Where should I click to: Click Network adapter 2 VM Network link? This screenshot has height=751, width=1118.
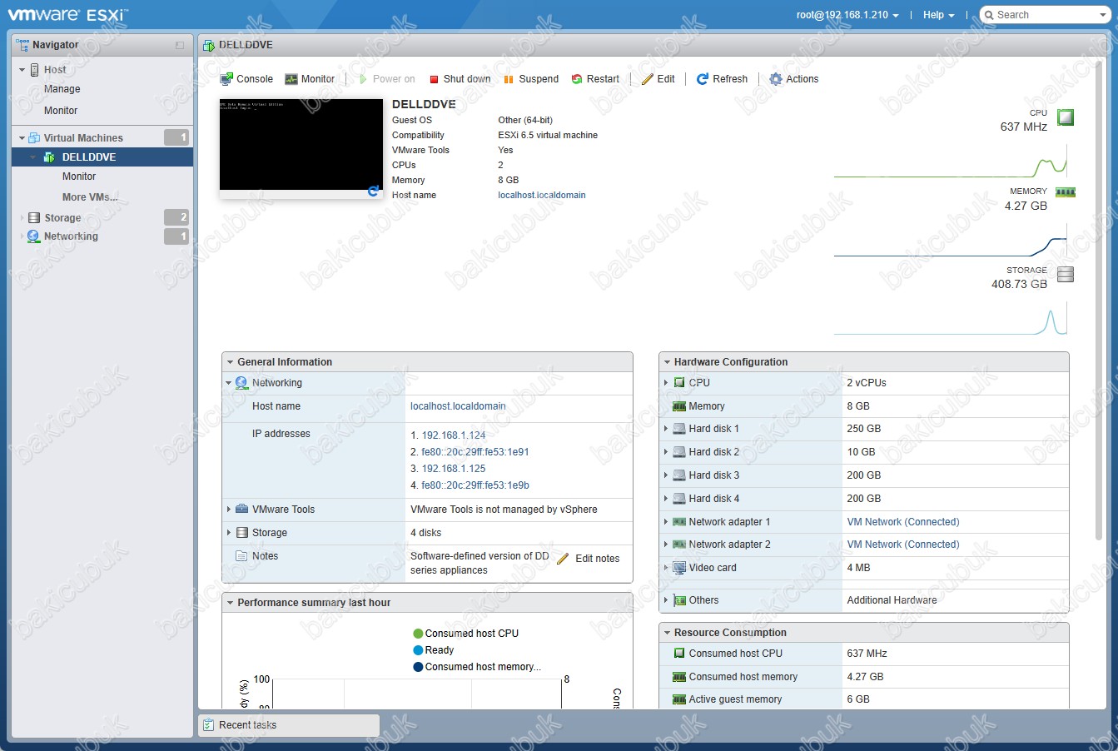pos(903,545)
